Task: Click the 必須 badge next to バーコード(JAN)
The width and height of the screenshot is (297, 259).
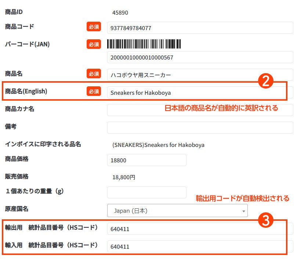Action: (94, 44)
